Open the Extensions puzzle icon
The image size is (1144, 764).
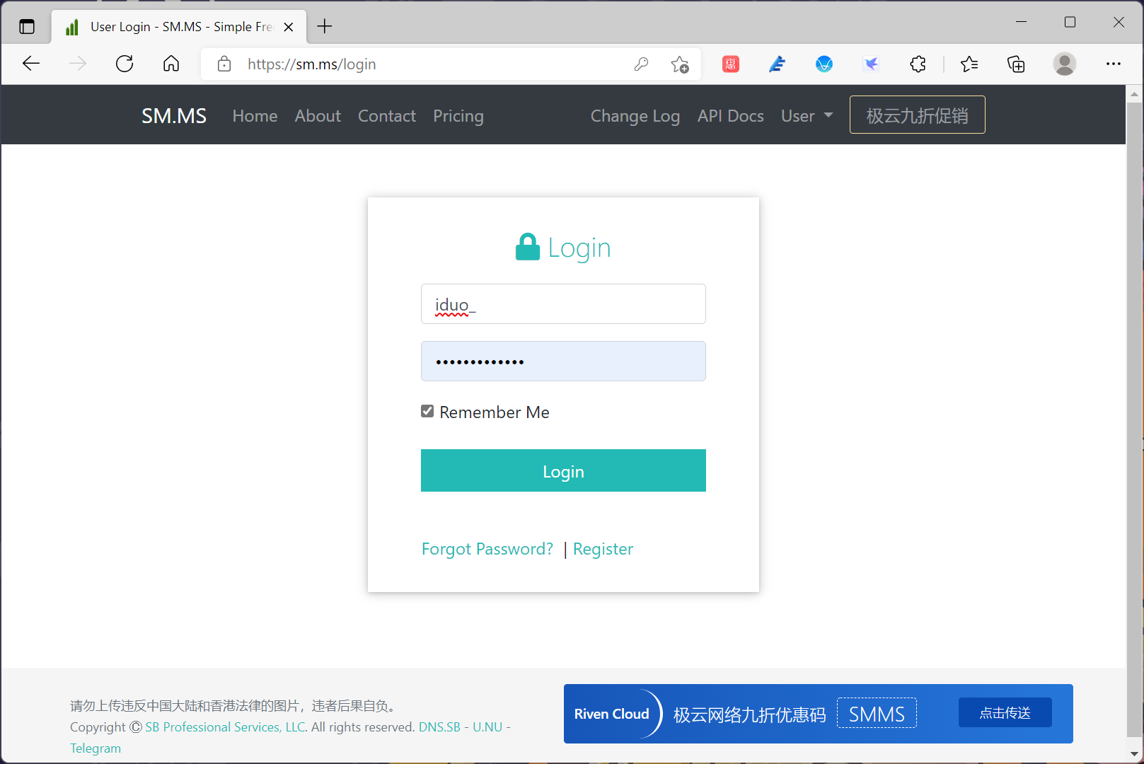click(x=918, y=64)
